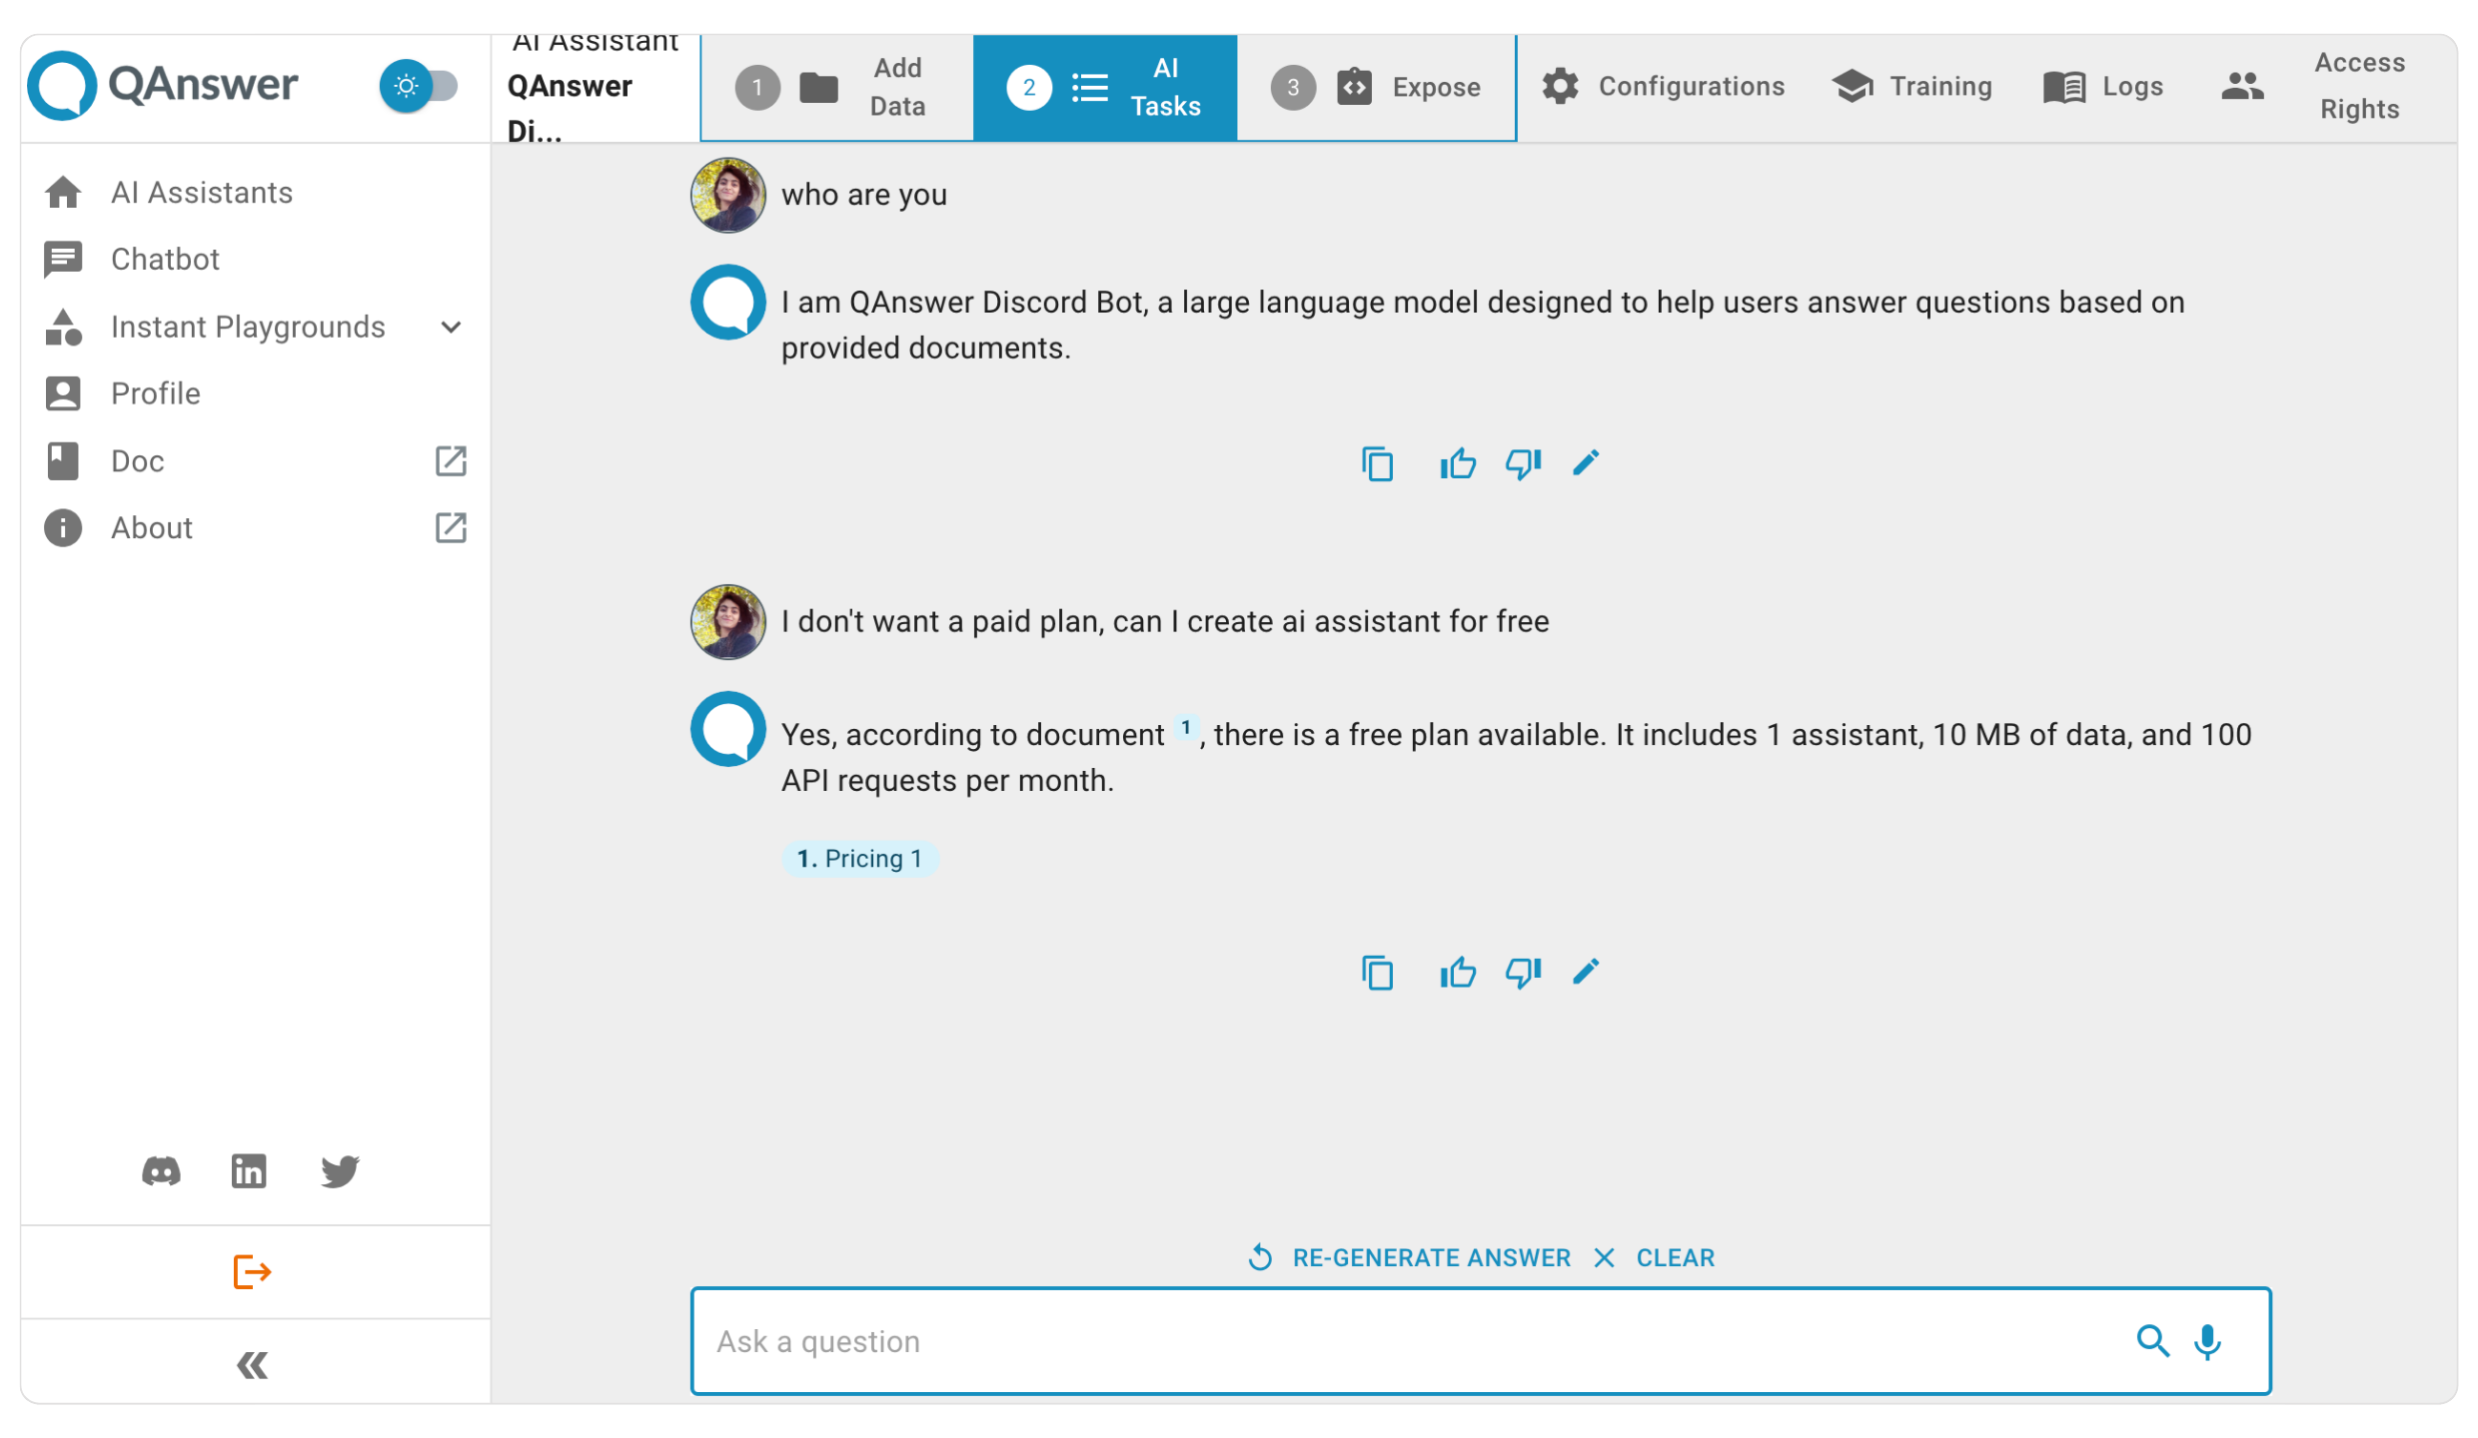The width and height of the screenshot is (2478, 1438).
Task: Click CLEAR to reset conversation
Action: pyautogui.click(x=1654, y=1257)
